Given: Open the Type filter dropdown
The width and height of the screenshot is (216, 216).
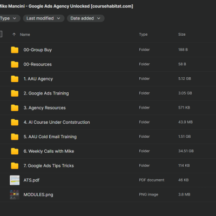Looking at the screenshot, I should (x=9, y=18).
